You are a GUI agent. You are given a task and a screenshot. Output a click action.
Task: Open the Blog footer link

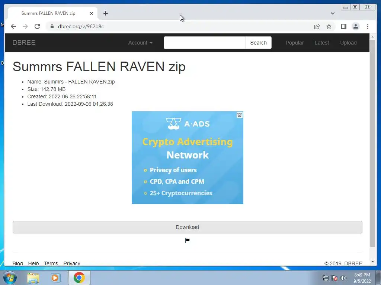coord(18,263)
